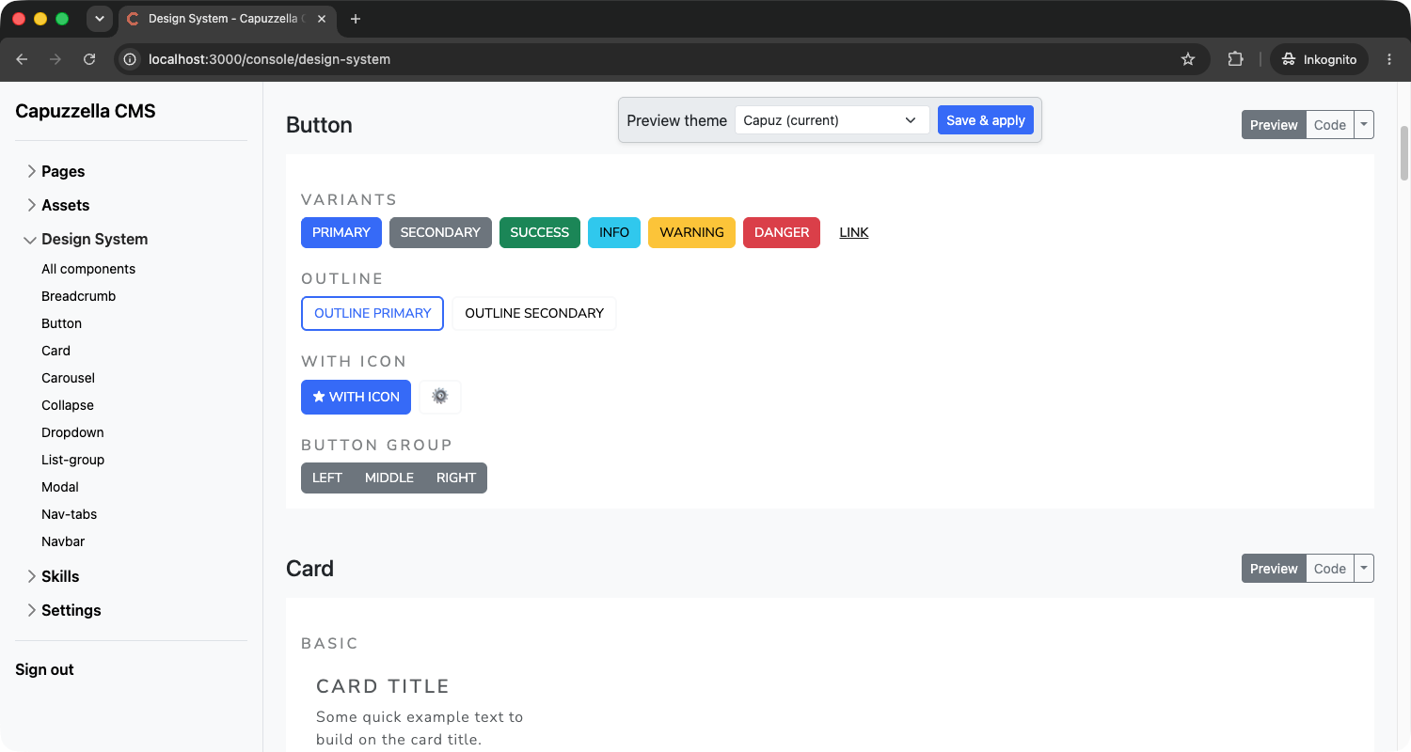Open the browser extensions puzzle icon

point(1235,59)
